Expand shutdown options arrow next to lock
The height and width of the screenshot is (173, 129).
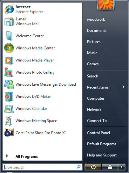pos(122,167)
